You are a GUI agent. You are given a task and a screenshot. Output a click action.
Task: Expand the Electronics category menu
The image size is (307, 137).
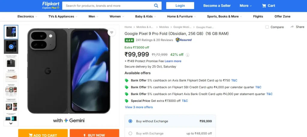coord(27,16)
